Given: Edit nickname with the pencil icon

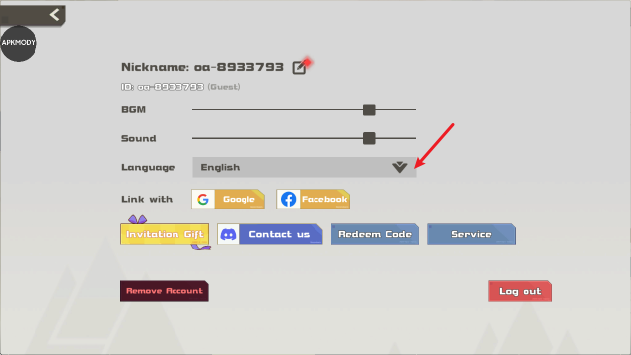Looking at the screenshot, I should [299, 67].
